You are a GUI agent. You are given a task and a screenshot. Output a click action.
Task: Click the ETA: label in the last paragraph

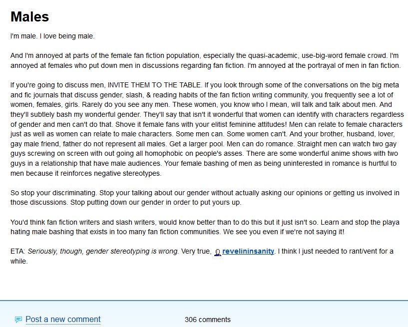tap(17, 251)
